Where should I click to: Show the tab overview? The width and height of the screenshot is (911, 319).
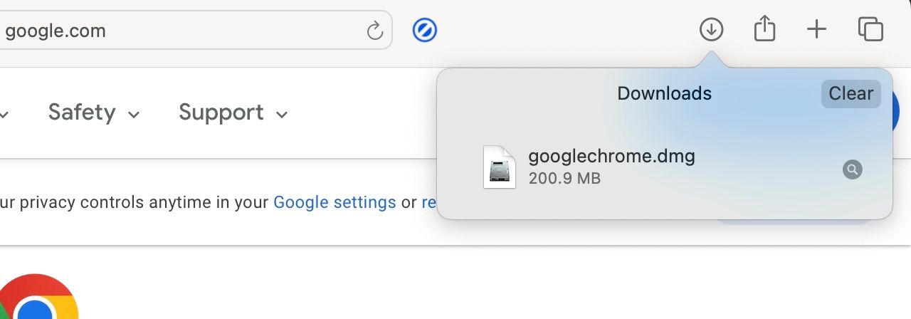pos(870,30)
